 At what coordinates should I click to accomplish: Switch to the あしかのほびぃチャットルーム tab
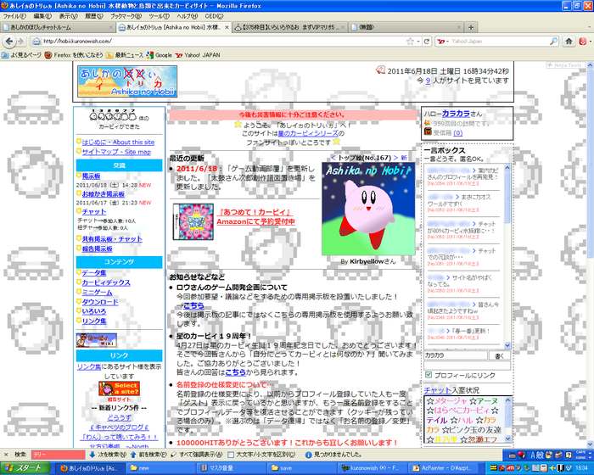(57, 27)
